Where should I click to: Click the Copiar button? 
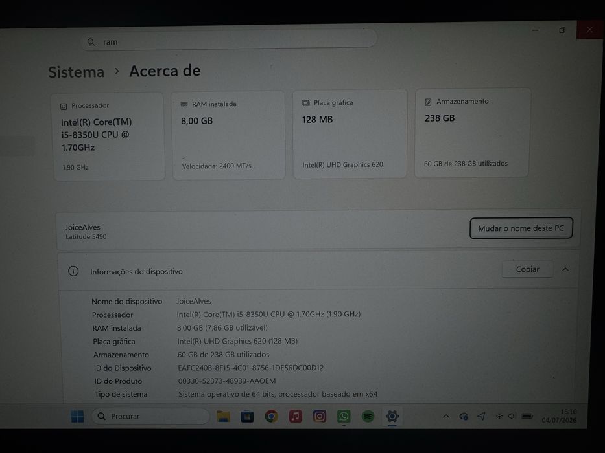(x=527, y=269)
